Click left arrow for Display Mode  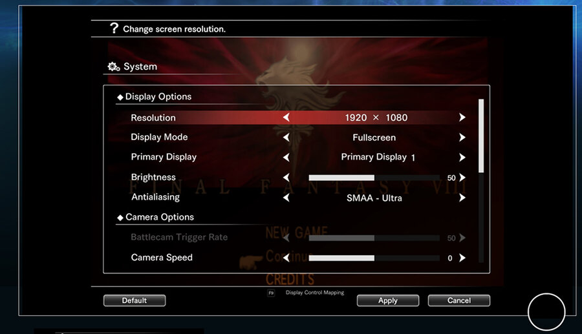286,138
